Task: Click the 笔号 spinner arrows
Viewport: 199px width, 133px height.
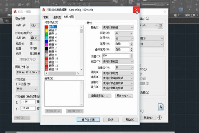Action: [x=131, y=44]
